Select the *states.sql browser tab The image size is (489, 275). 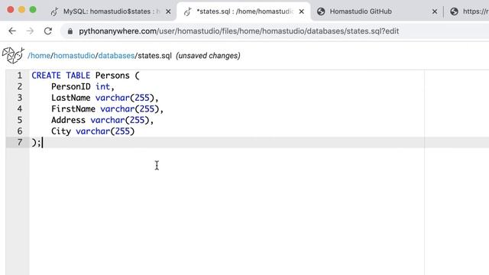244,11
